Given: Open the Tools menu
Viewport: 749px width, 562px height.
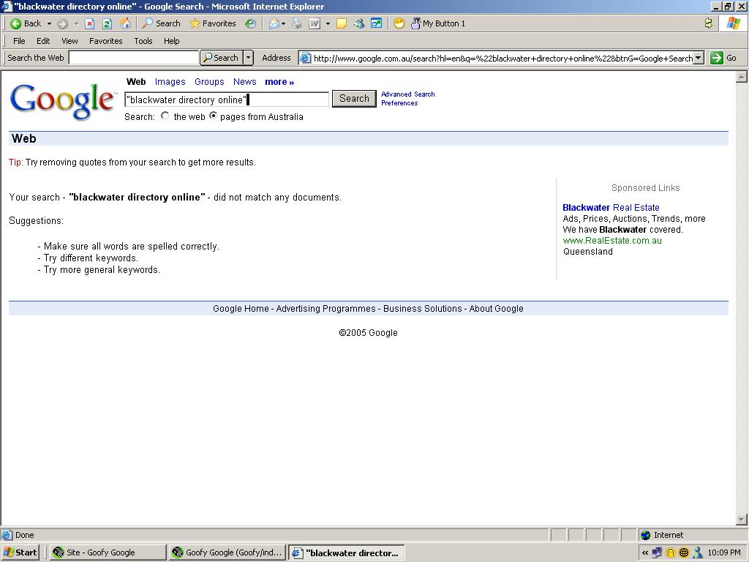Looking at the screenshot, I should click(143, 41).
